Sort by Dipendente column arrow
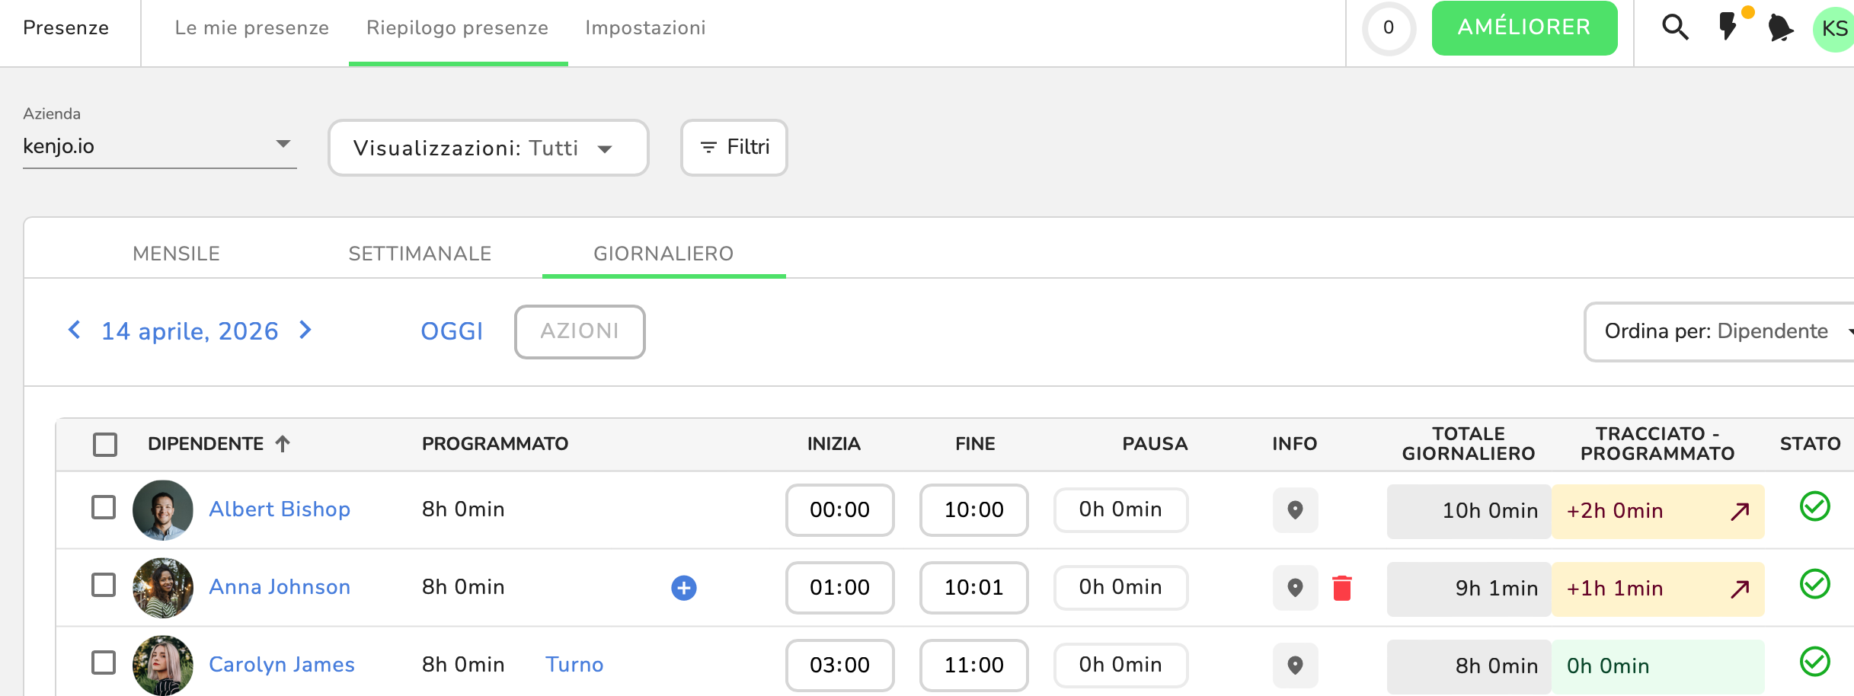This screenshot has width=1854, height=696. tap(283, 443)
